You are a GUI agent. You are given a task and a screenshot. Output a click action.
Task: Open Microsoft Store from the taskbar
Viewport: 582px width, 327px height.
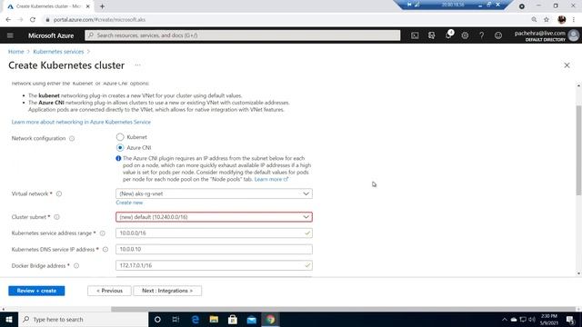tap(233, 319)
